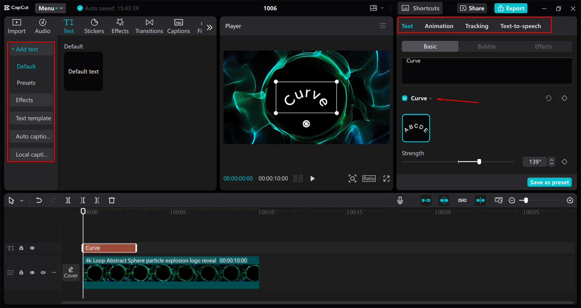This screenshot has width=581, height=308.
Task: Adjust the Strength slider handle
Action: (x=479, y=162)
